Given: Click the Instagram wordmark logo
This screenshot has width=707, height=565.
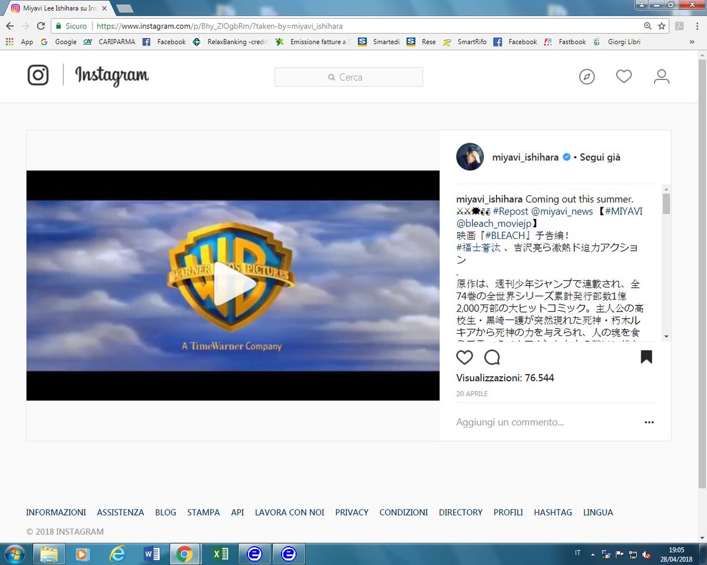Looking at the screenshot, I should click(112, 76).
